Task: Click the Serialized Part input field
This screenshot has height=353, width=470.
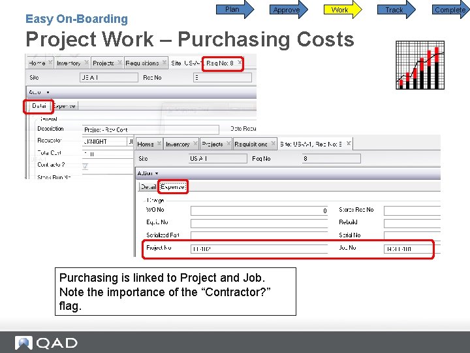Action: pyautogui.click(x=259, y=236)
